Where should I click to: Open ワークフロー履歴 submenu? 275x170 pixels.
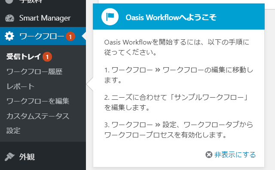pyautogui.click(x=34, y=72)
